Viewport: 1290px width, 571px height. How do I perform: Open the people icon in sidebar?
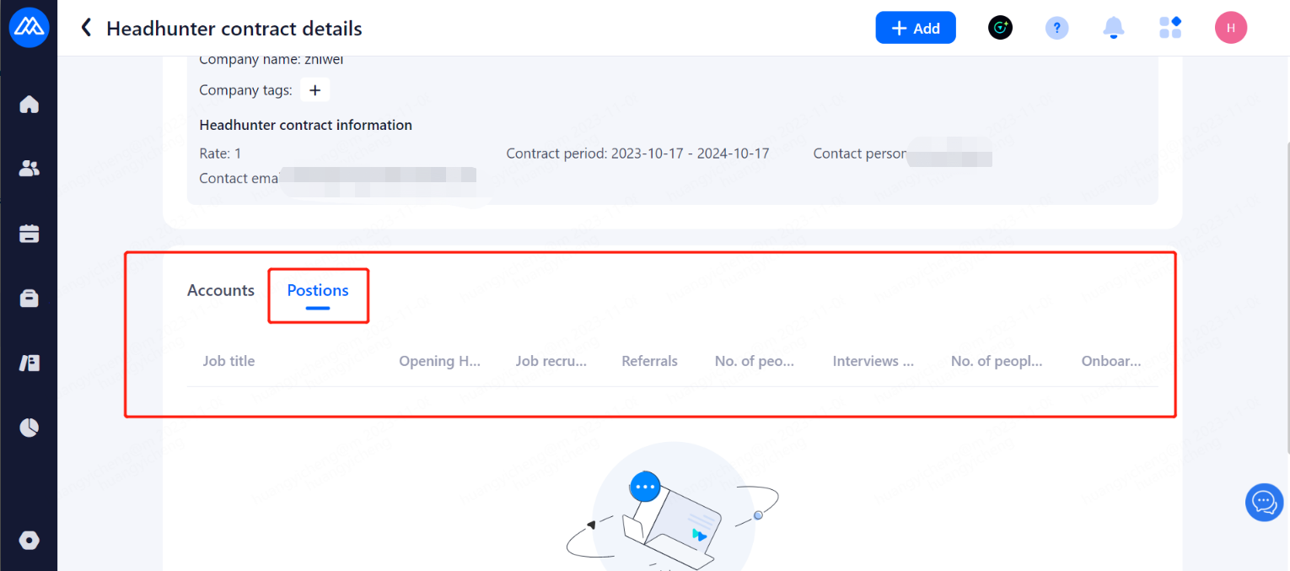point(30,169)
